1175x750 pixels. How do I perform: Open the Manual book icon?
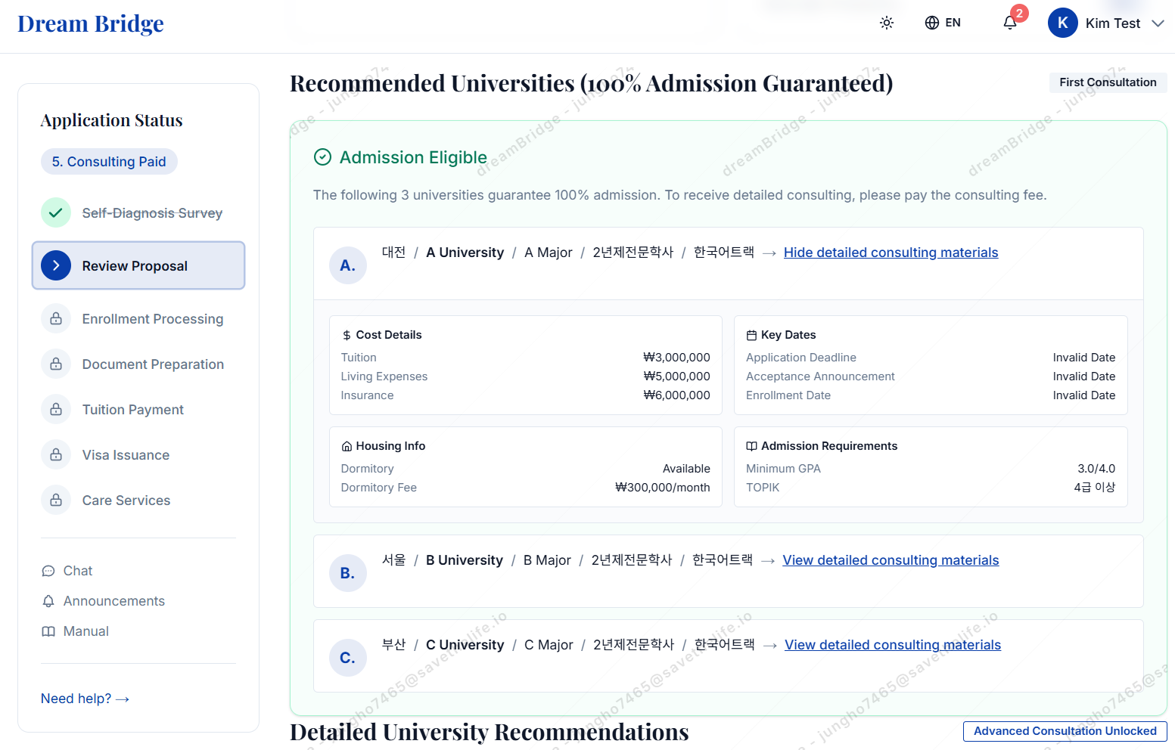tap(48, 631)
